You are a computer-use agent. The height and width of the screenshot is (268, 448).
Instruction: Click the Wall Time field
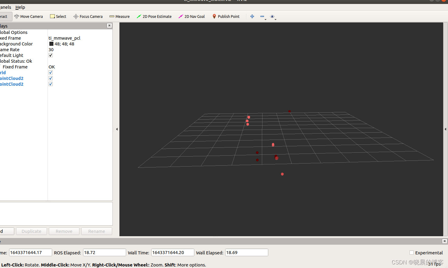coord(172,253)
